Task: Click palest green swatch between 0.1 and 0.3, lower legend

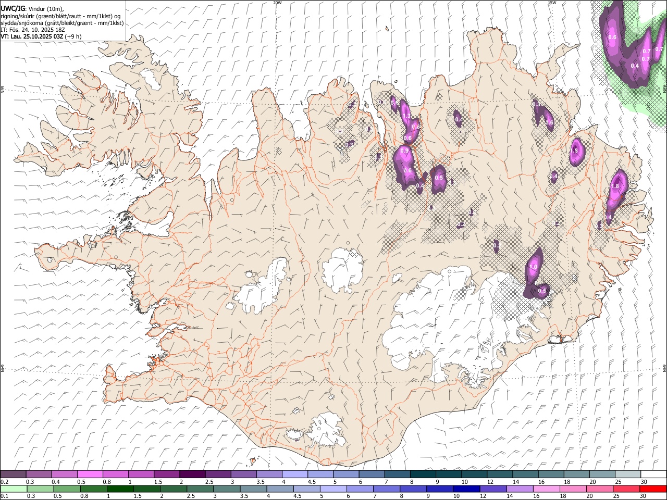Action: (x=13, y=489)
